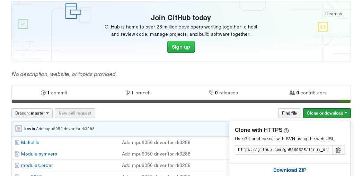Click the Find file button
Image resolution: width=363 pixels, height=176 pixels.
pyautogui.click(x=289, y=113)
